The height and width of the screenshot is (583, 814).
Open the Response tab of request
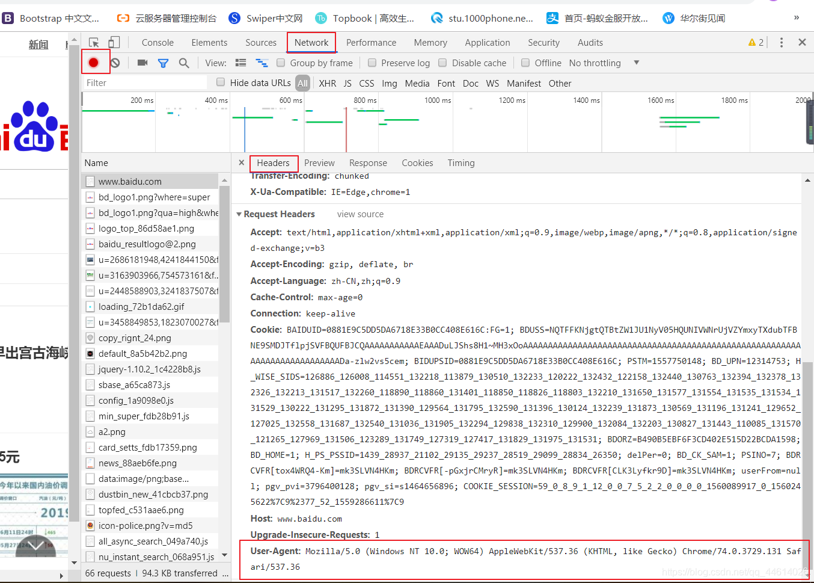pyautogui.click(x=368, y=162)
